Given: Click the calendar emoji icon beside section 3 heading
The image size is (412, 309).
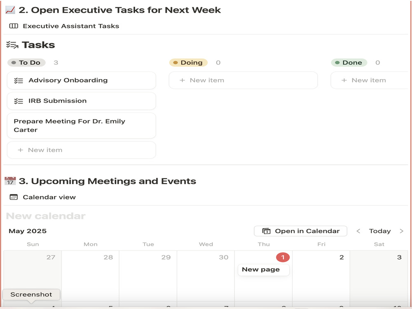Looking at the screenshot, I should (x=10, y=181).
